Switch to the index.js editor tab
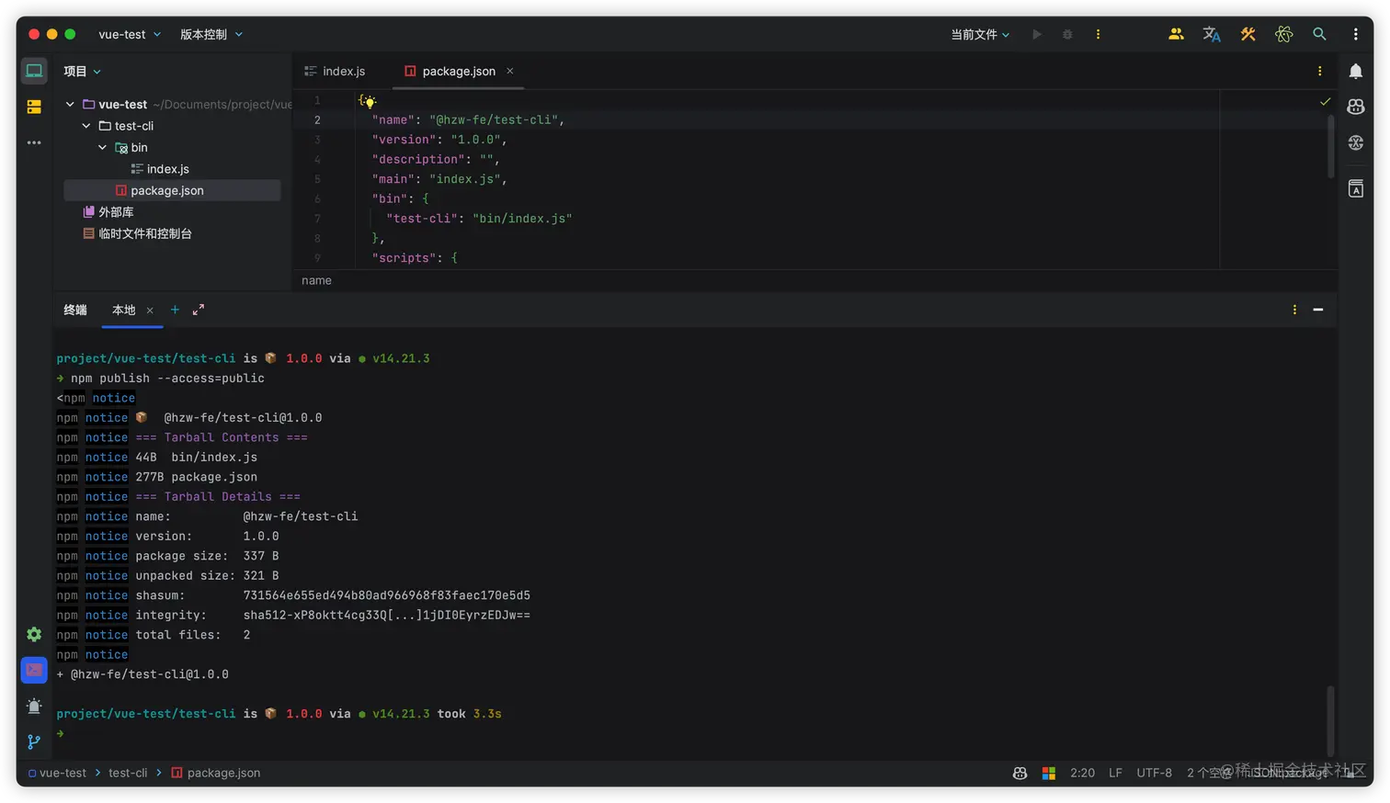This screenshot has width=1390, height=803. 335,71
